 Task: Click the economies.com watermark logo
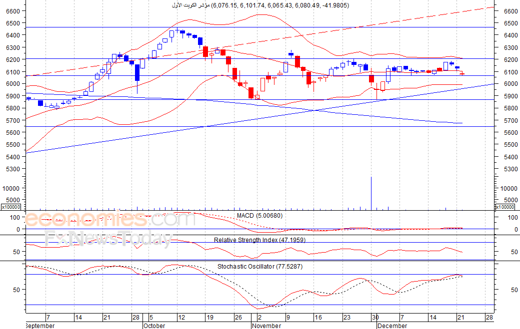pyautogui.click(x=110, y=219)
